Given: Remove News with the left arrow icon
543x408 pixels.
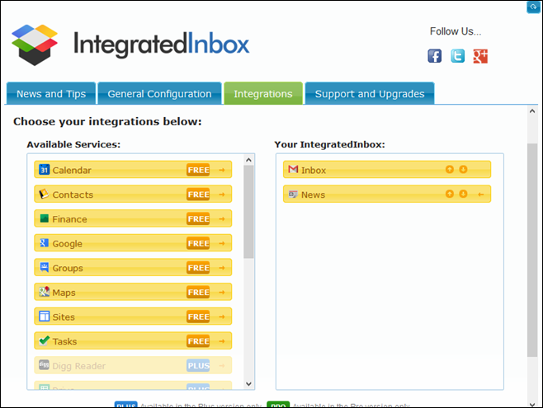Looking at the screenshot, I should (x=480, y=195).
